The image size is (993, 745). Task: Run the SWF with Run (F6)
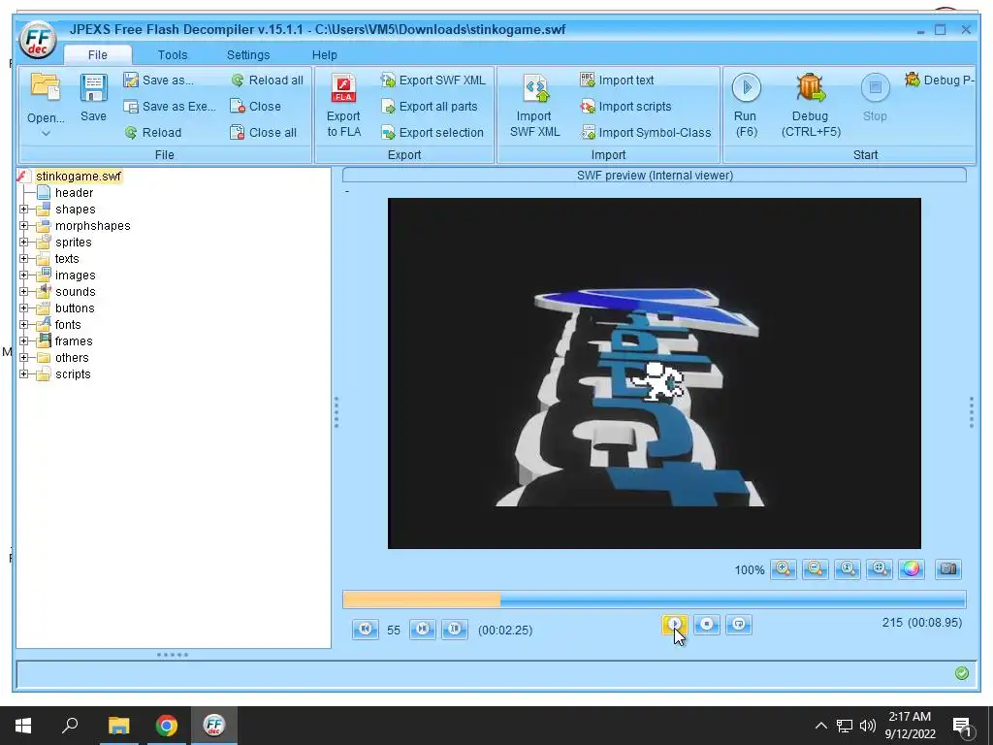tap(746, 87)
